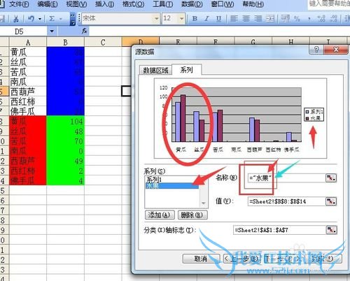
Task: Switch to the 系列 tab
Action: 186,69
